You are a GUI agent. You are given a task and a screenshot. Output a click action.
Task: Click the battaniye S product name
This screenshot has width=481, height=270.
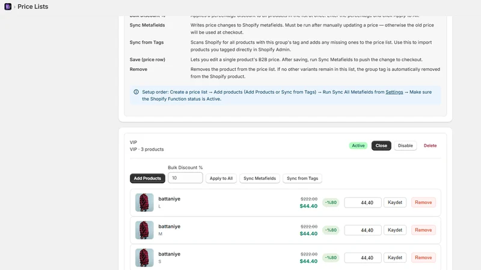(x=170, y=254)
